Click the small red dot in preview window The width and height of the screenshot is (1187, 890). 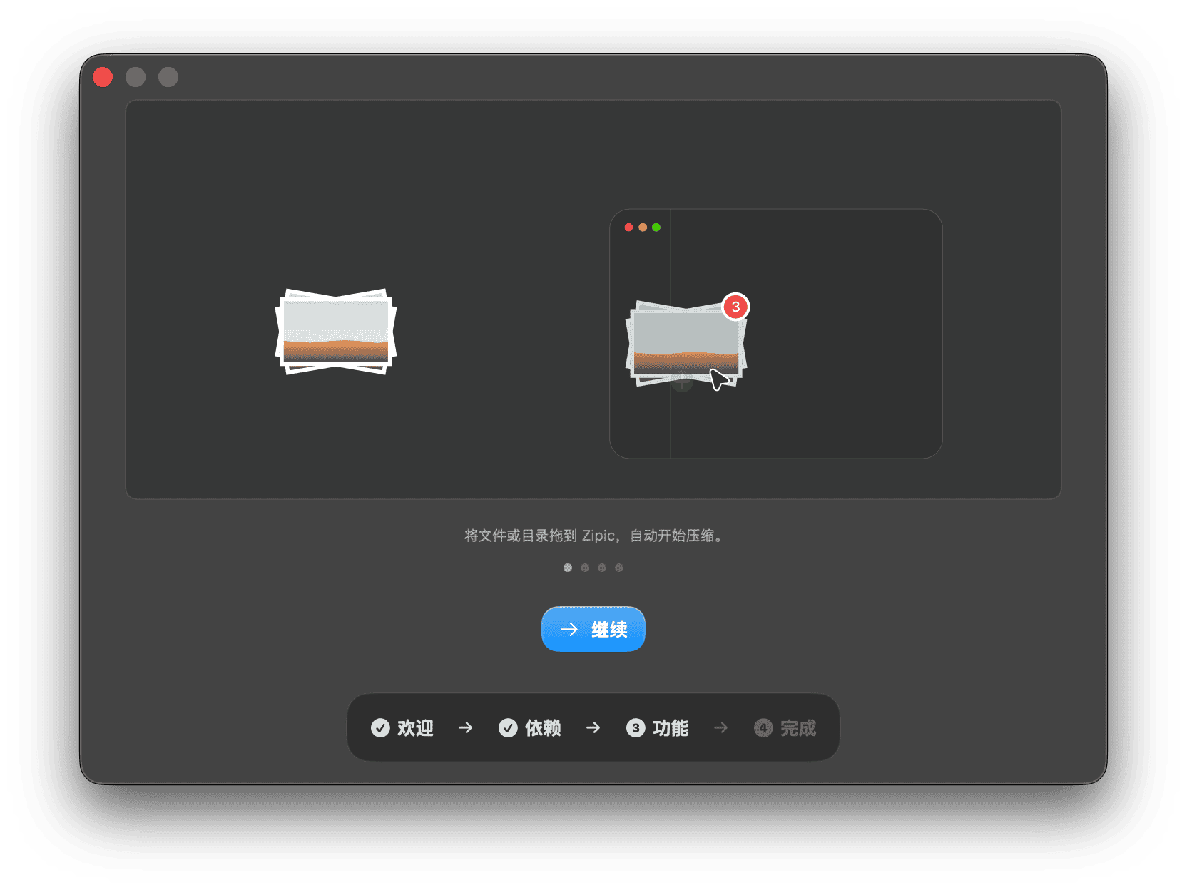pyautogui.click(x=628, y=227)
